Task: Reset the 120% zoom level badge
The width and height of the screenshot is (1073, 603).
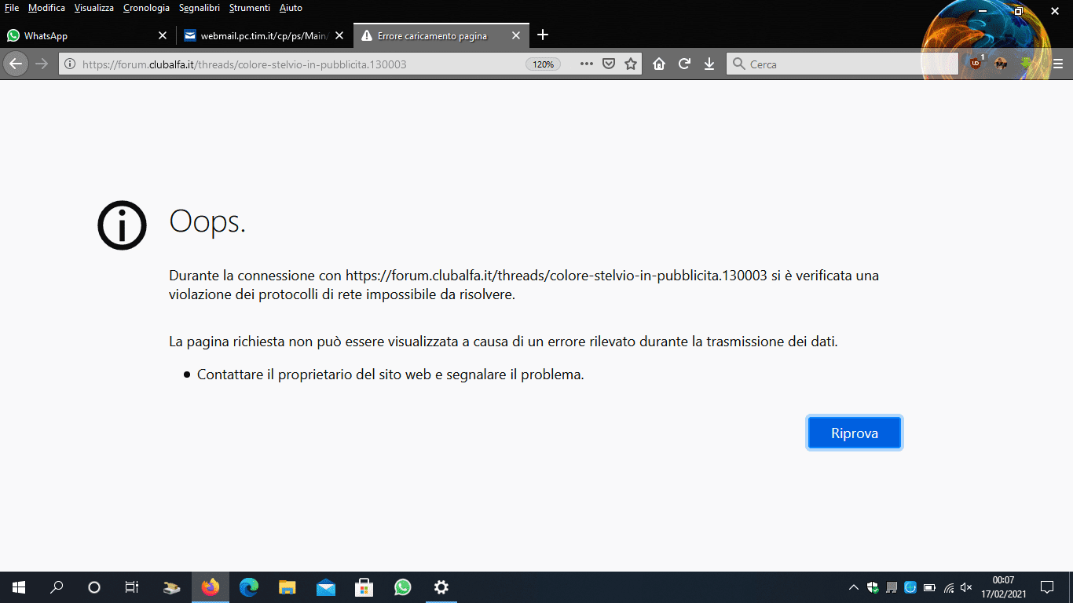Action: [x=543, y=64]
